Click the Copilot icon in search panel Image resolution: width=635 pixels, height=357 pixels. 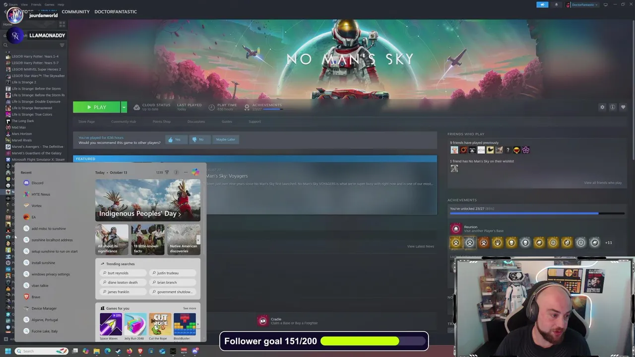pos(195,172)
